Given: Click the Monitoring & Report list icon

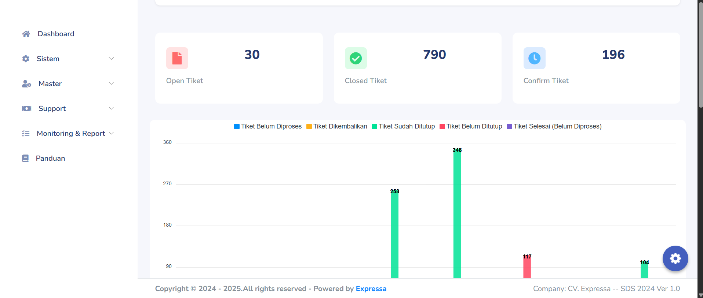Looking at the screenshot, I should (x=26, y=134).
